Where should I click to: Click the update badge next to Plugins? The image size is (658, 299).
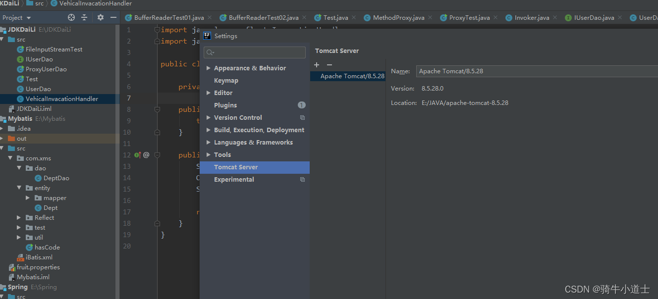pyautogui.click(x=302, y=105)
